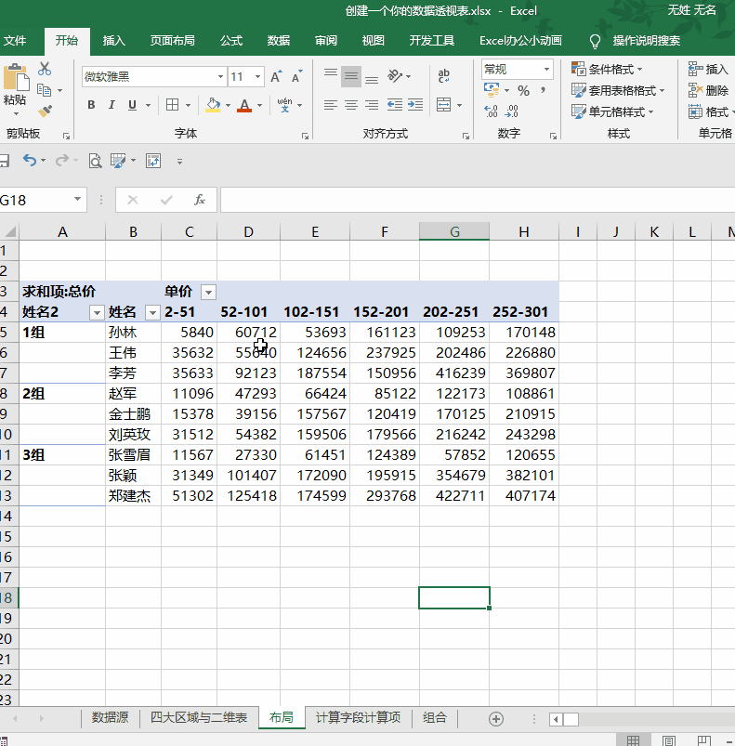
Task: Toggle underline formatting
Action: 132,105
